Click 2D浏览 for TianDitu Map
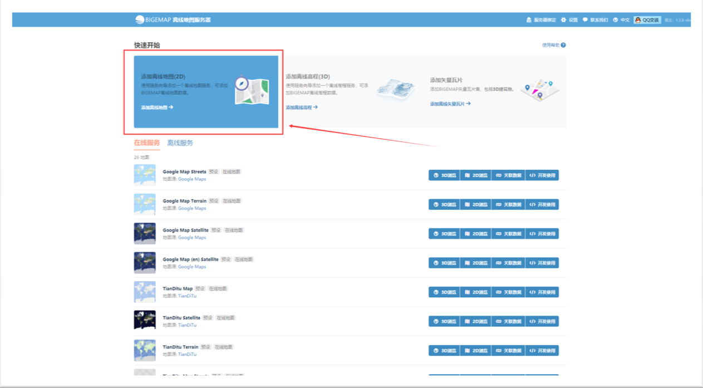The image size is (703, 388). coord(475,292)
